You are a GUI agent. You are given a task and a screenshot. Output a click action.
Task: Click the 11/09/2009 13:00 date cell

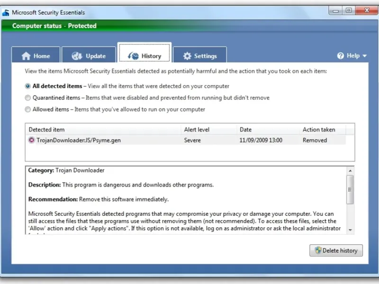(x=261, y=140)
